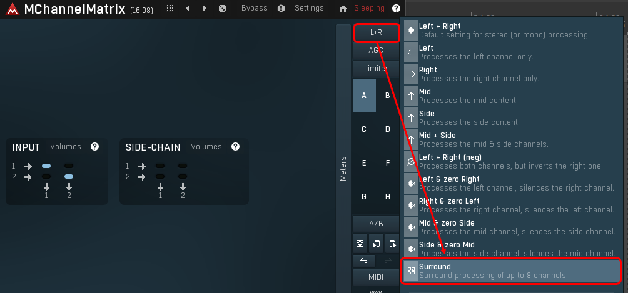Select preset slot H

click(x=388, y=196)
